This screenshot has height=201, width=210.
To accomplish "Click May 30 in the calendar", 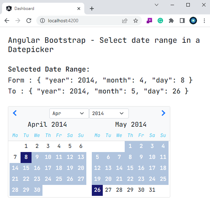I will (x=141, y=190).
